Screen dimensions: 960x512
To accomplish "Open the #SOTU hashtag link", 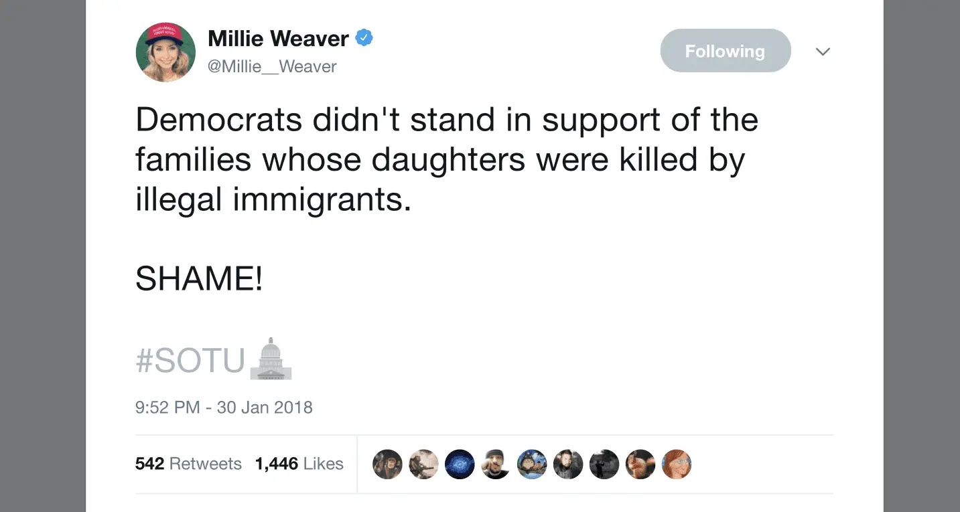I will [190, 361].
